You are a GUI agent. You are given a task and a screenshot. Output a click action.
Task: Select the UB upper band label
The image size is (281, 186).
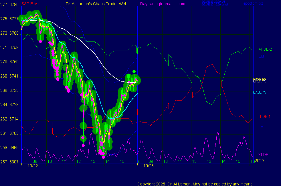tap(261, 56)
